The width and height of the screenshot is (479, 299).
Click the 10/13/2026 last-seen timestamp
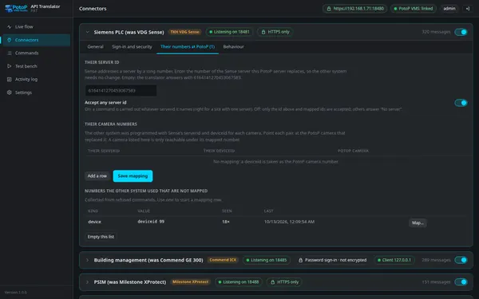289,222
